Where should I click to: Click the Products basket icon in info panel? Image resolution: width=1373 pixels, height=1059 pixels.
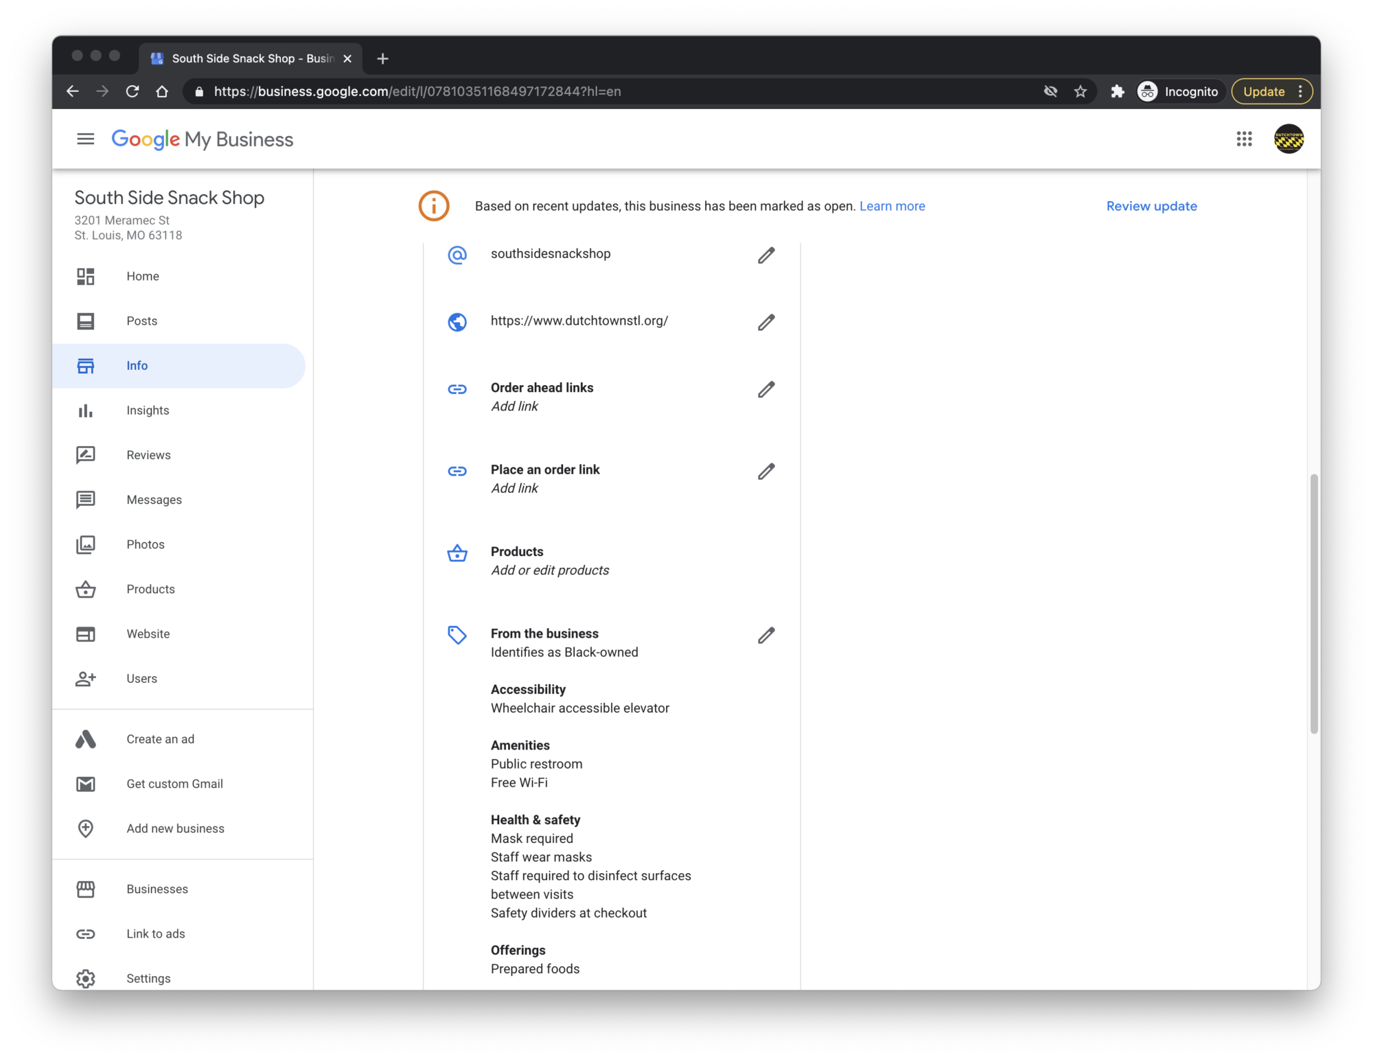pos(457,553)
